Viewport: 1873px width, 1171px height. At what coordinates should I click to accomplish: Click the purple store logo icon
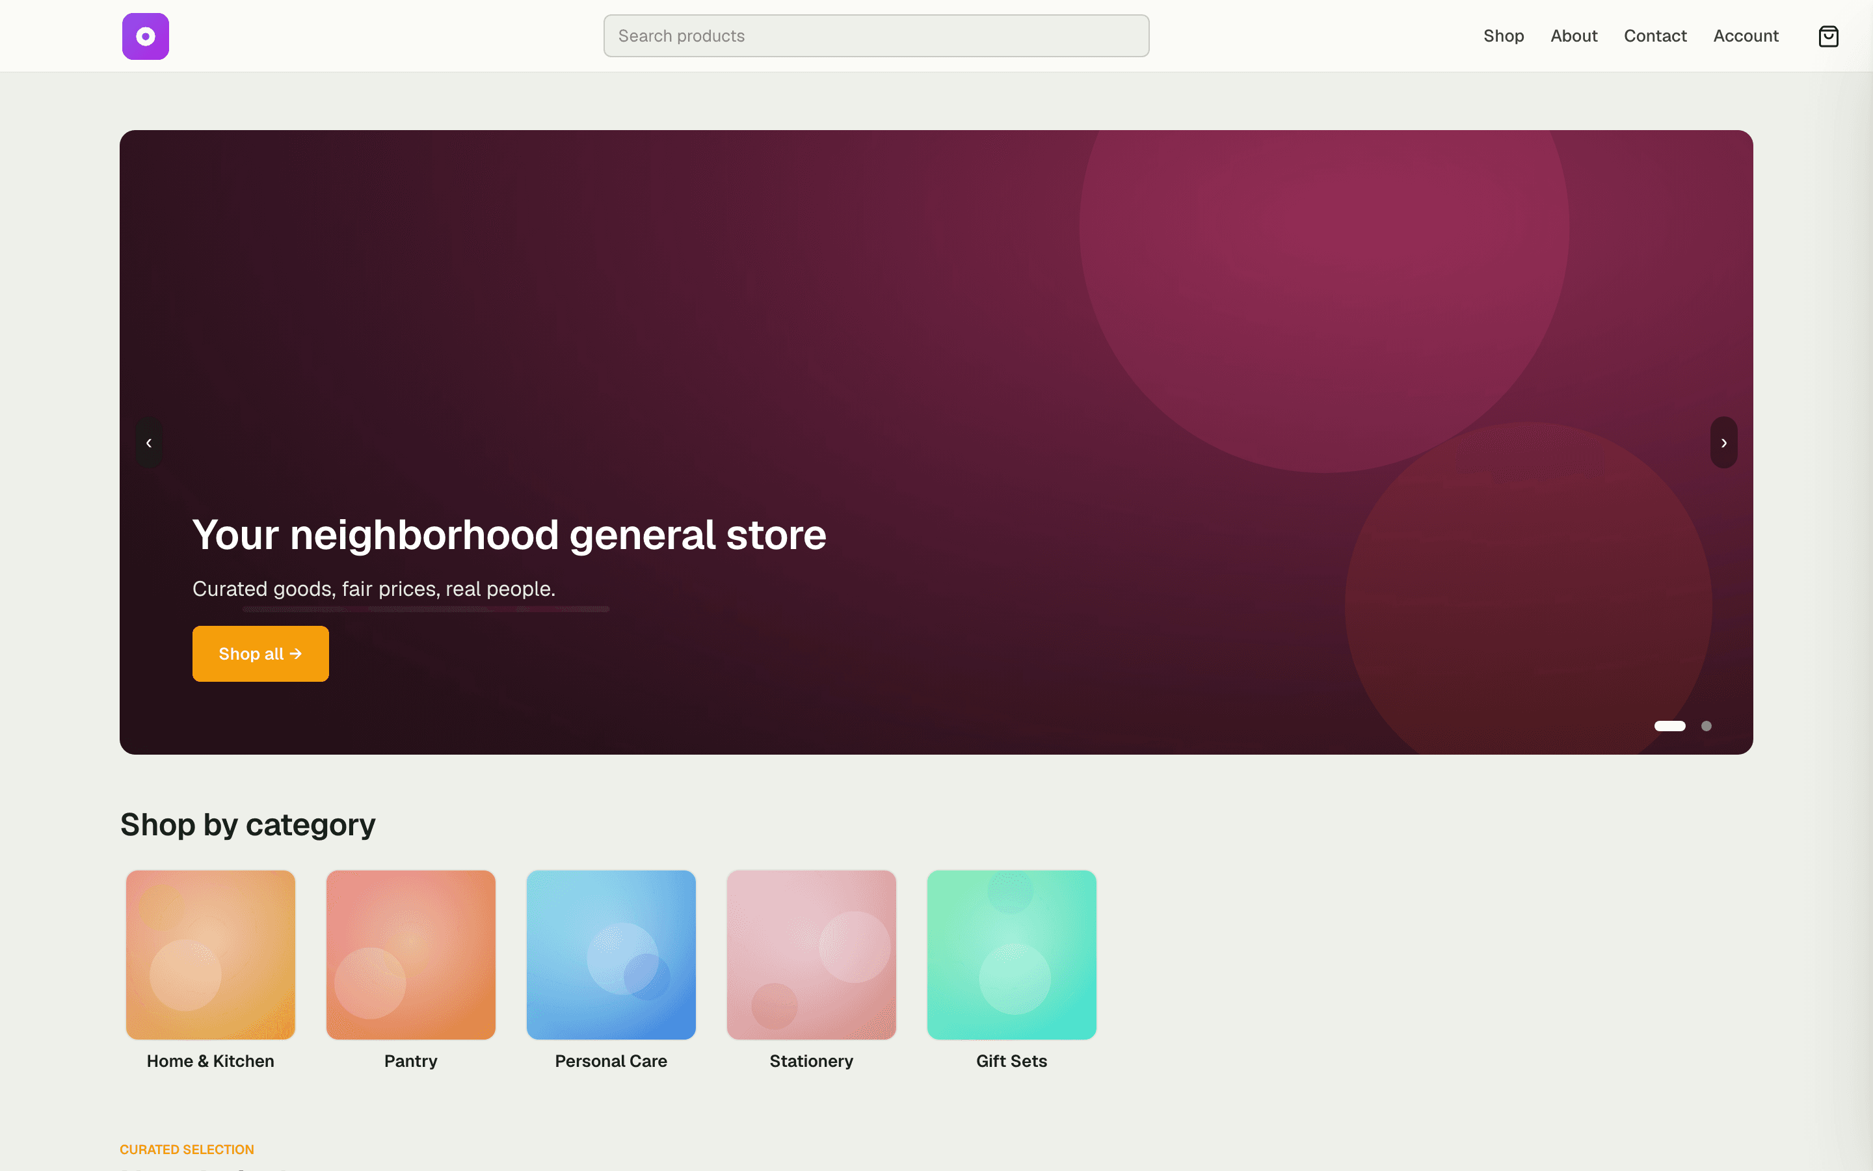(x=146, y=36)
